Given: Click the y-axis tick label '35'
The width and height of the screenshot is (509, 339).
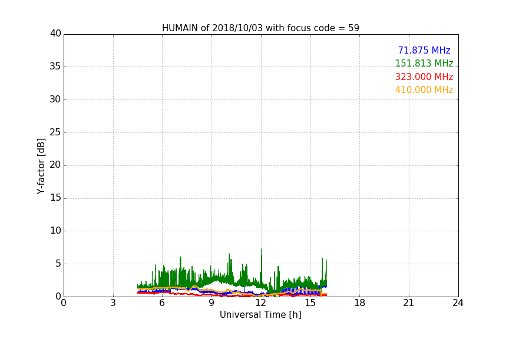Looking at the screenshot, I should (x=55, y=67).
